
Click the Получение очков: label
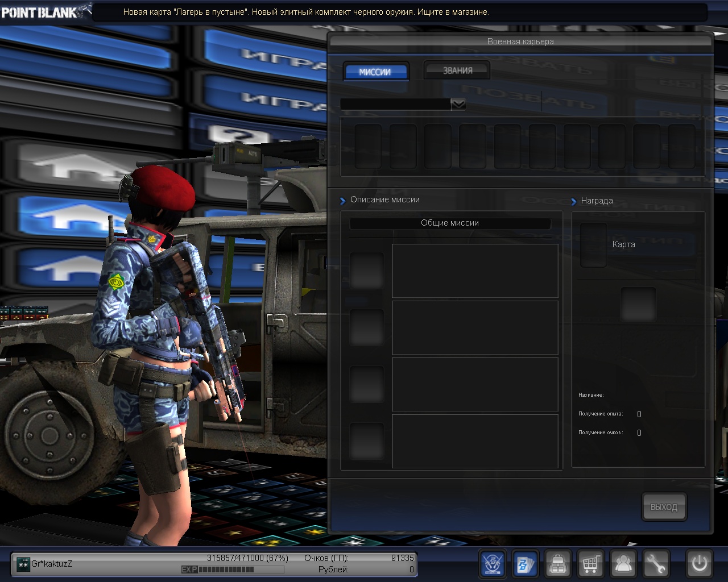pos(601,433)
